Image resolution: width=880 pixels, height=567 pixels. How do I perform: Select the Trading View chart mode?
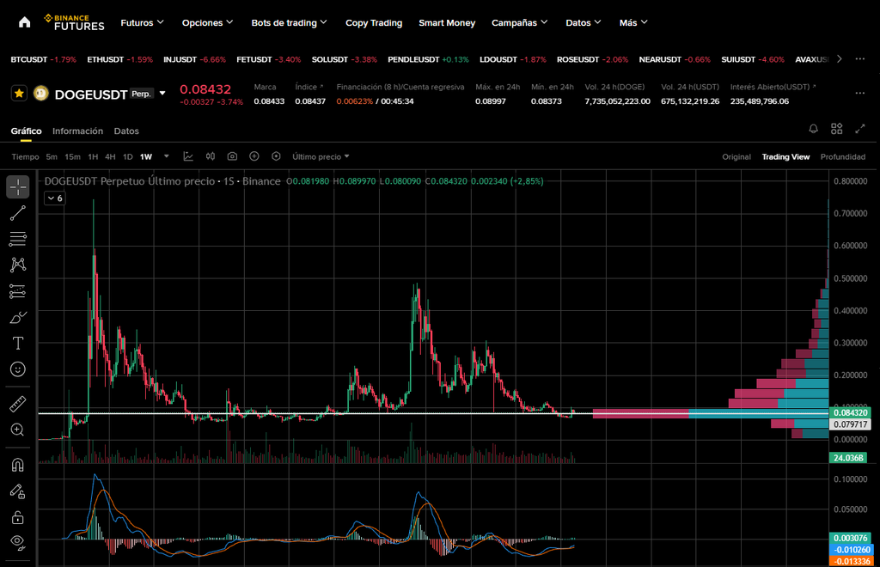pos(785,156)
